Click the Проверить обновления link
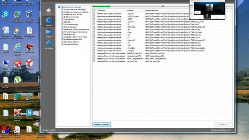 click(221, 130)
